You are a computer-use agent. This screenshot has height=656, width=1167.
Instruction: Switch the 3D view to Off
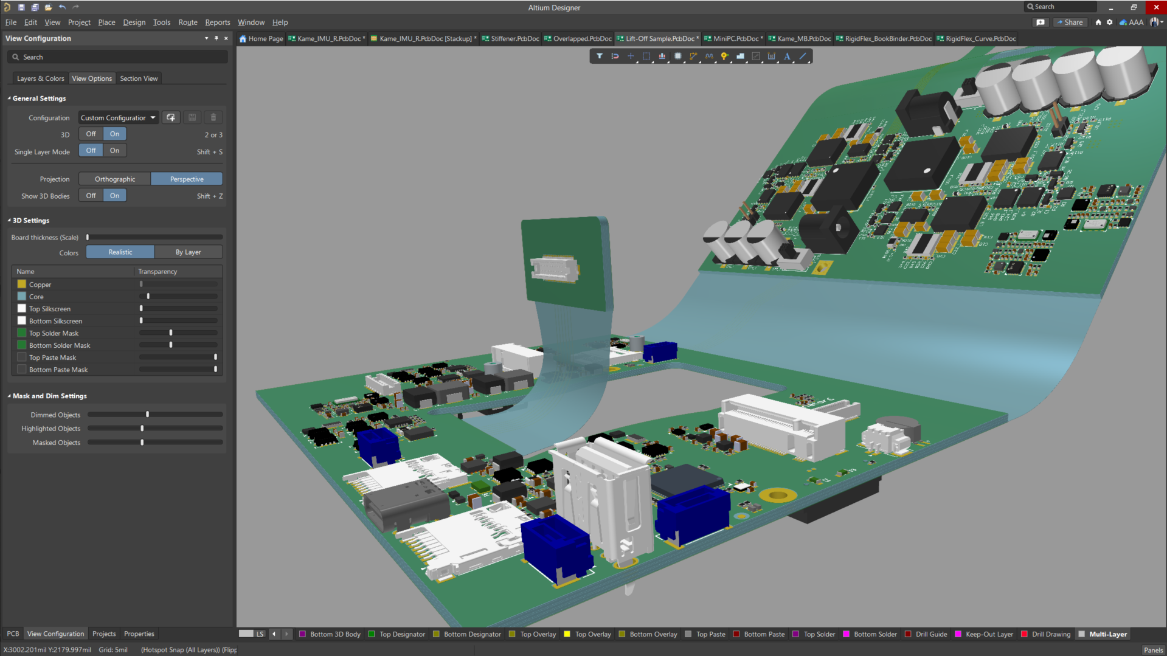coord(91,134)
